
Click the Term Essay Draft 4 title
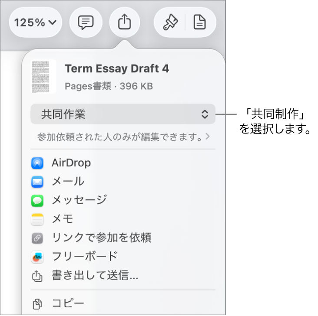117,69
